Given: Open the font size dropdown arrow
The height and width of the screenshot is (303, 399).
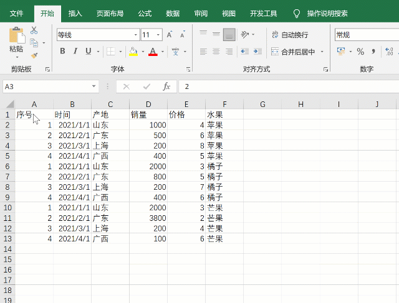Looking at the screenshot, I should [158, 35].
